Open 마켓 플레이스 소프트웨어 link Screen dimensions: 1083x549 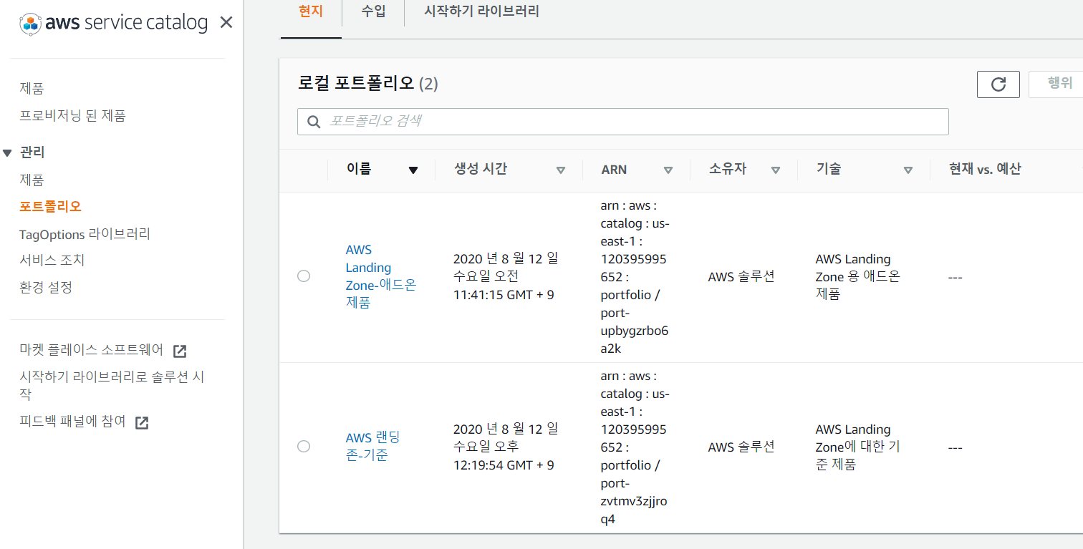pos(92,351)
